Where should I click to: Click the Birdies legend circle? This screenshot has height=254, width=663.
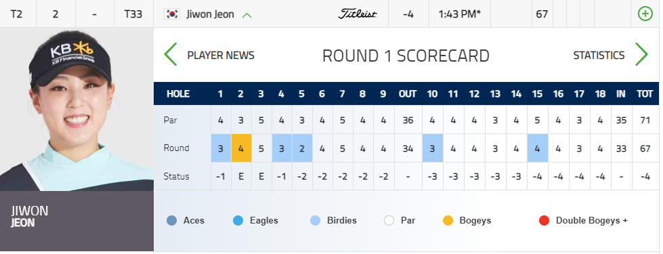[315, 220]
